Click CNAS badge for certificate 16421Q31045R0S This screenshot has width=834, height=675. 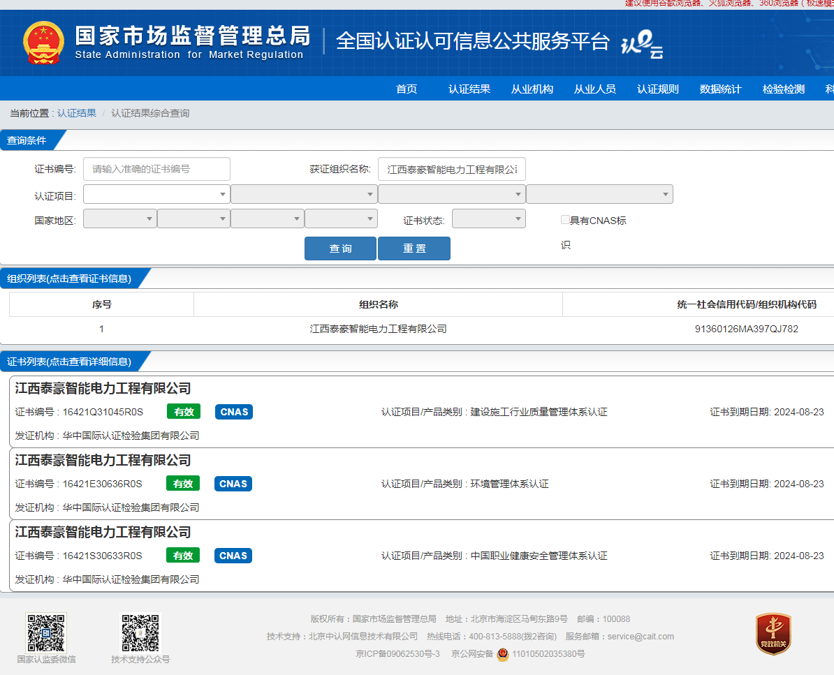click(x=234, y=412)
